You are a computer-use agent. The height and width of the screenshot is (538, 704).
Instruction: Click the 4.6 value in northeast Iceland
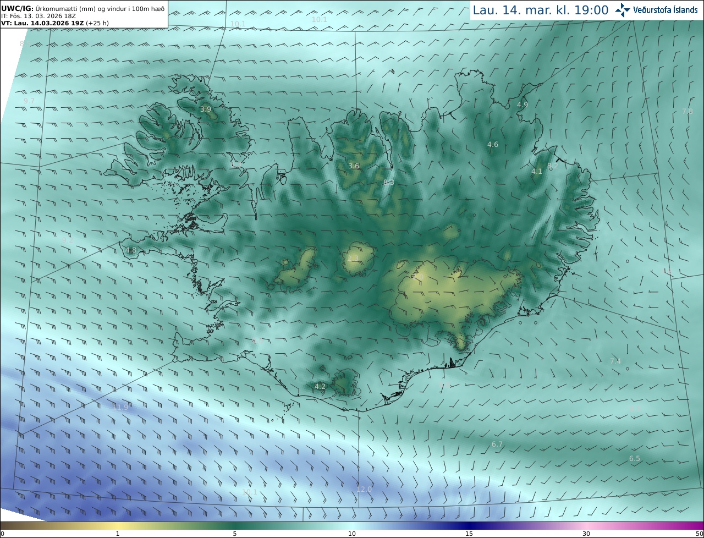493,145
